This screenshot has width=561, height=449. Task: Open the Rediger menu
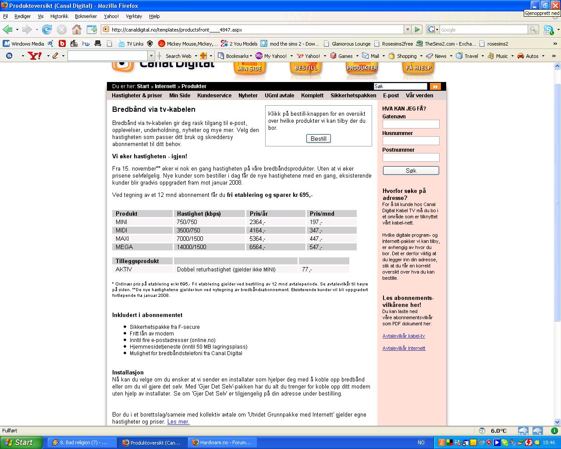click(x=22, y=16)
